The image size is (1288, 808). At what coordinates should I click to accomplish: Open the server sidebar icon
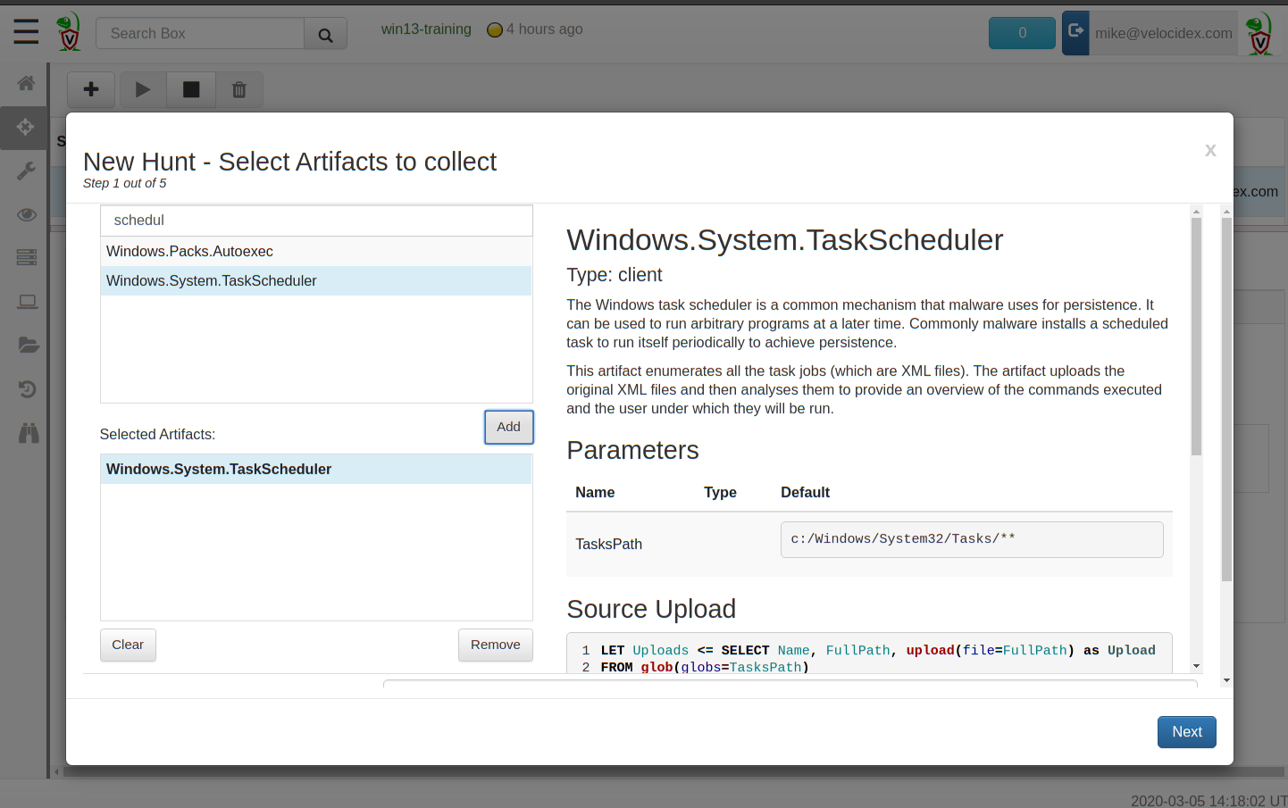27,258
